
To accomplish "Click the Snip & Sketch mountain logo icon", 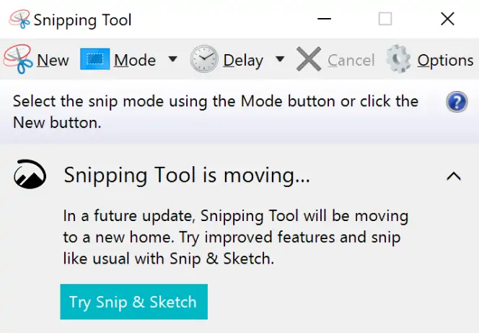I will [30, 174].
